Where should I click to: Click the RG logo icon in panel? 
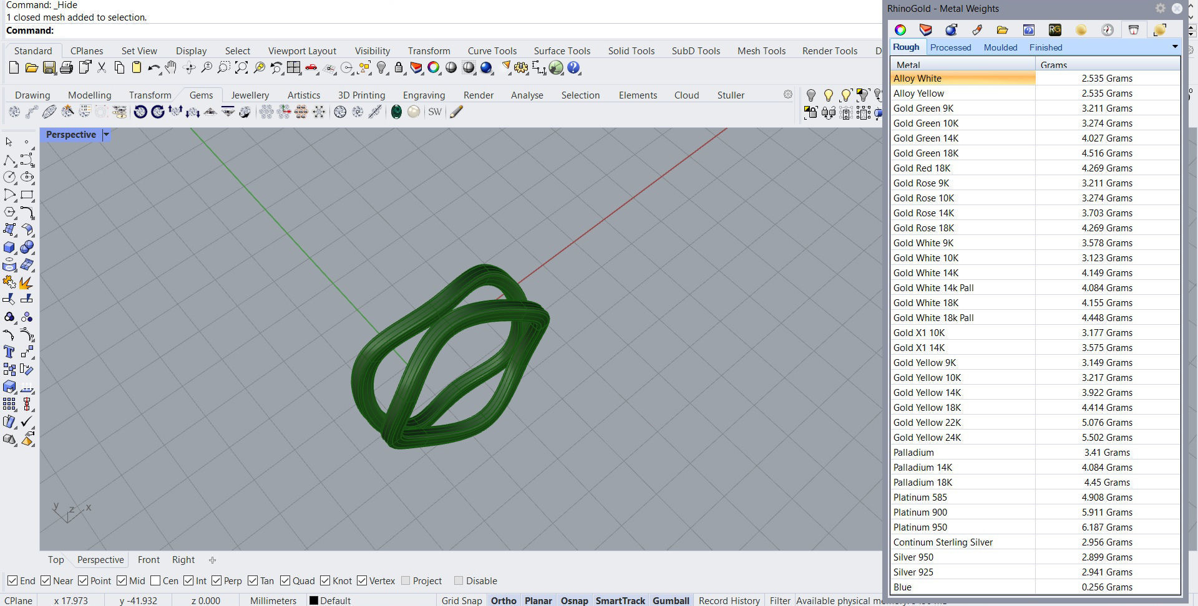pyautogui.click(x=1055, y=30)
